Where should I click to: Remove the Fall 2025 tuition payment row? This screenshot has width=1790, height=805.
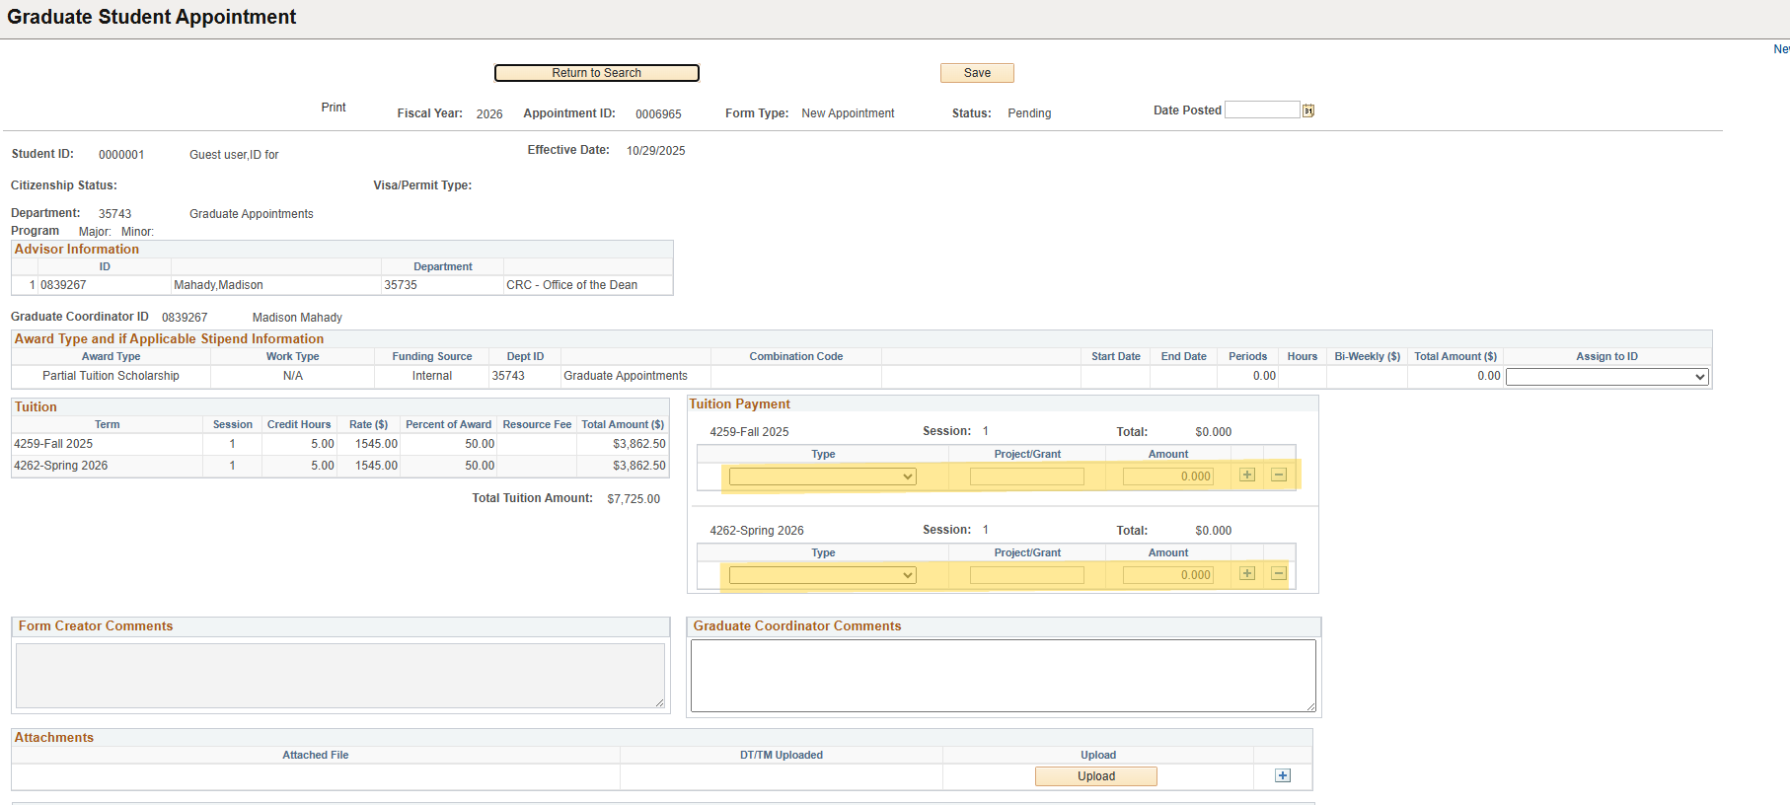click(x=1279, y=476)
